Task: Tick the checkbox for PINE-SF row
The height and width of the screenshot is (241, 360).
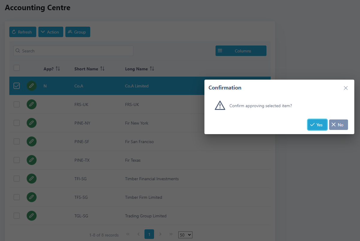Action: pyautogui.click(x=17, y=142)
